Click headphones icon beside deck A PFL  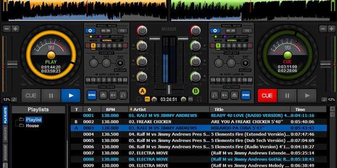(x=139, y=99)
